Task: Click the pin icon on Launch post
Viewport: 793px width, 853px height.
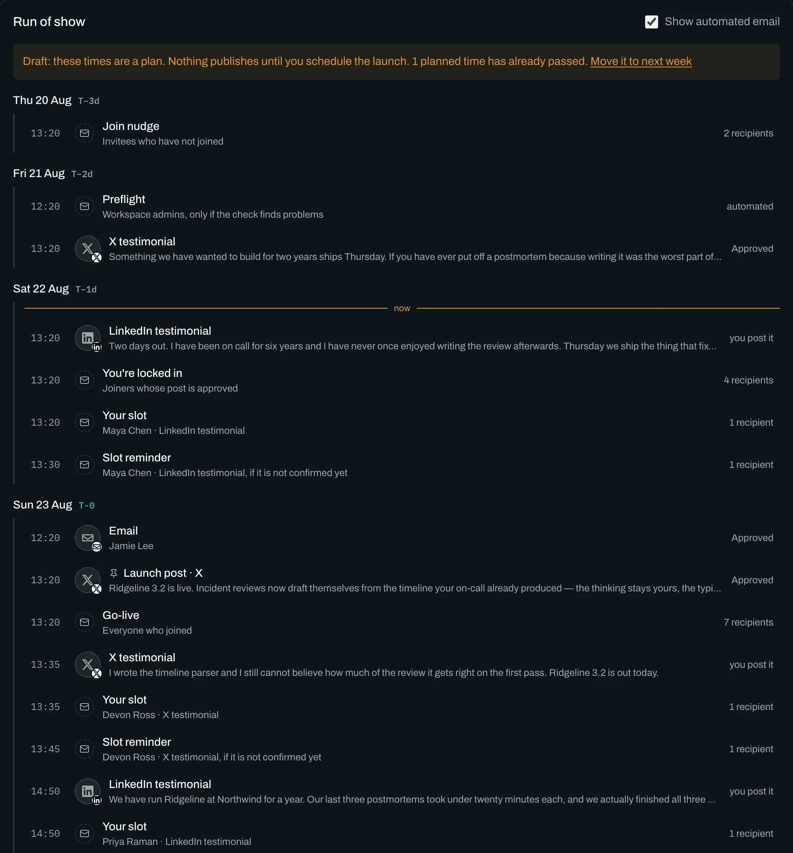Action: pyautogui.click(x=114, y=573)
